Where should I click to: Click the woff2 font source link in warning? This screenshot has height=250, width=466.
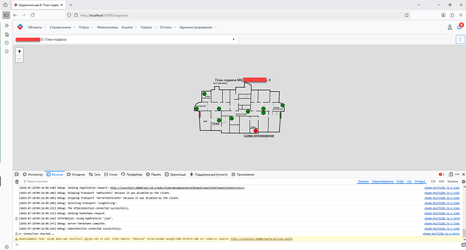pyautogui.click(x=261, y=239)
